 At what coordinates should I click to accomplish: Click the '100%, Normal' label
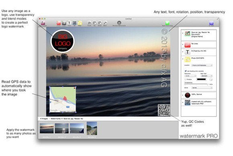pyautogui.click(x=196, y=94)
